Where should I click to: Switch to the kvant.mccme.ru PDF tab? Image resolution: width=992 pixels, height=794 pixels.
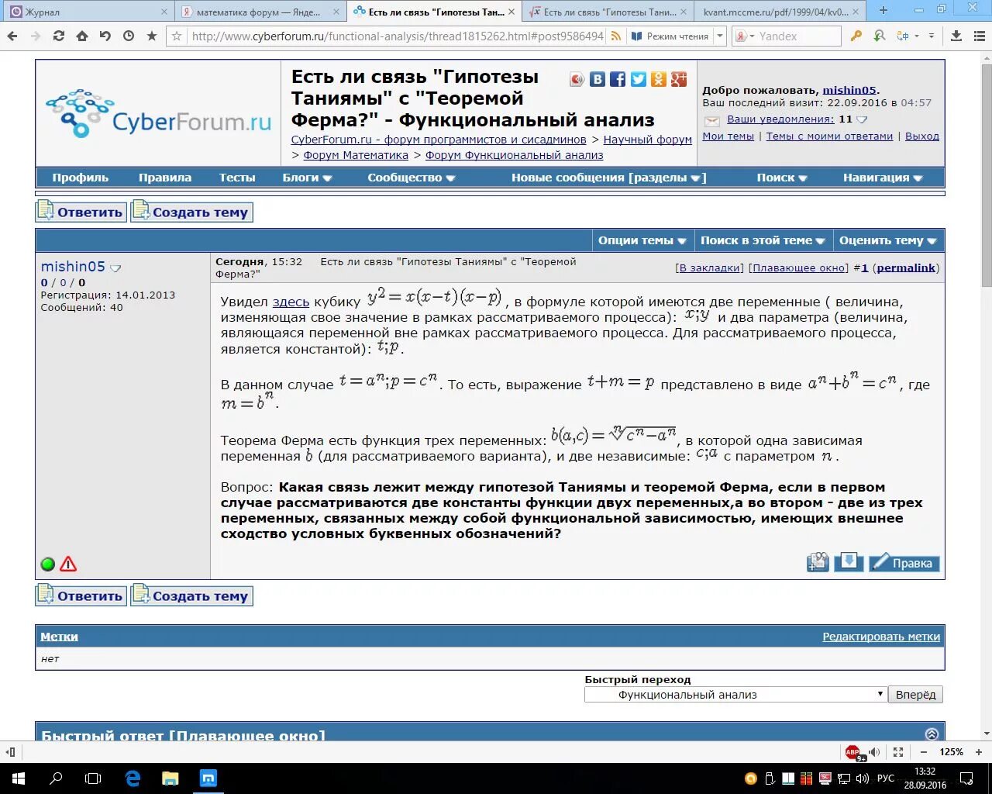(781, 12)
